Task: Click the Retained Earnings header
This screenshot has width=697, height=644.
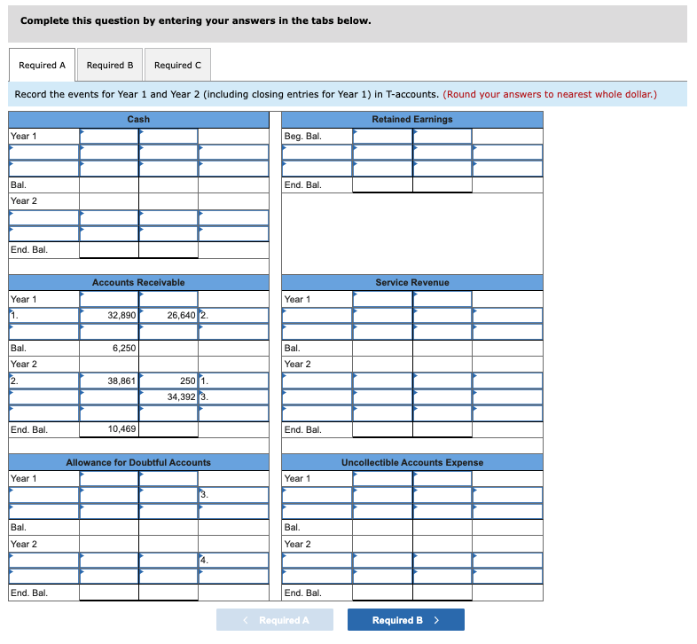Action: (412, 119)
